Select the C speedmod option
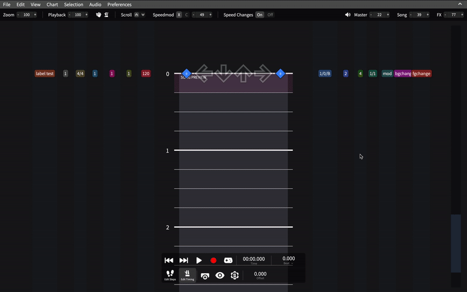Viewport: 467px width, 292px height. click(x=186, y=15)
